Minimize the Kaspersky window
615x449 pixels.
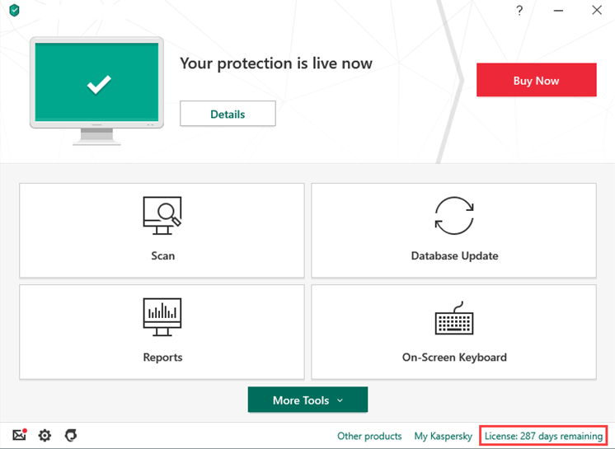click(x=558, y=11)
